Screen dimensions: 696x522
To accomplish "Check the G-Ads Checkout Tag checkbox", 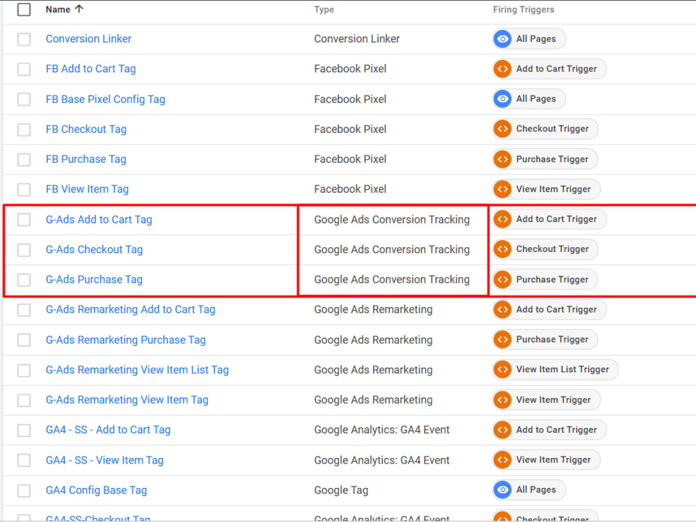I will [x=24, y=249].
